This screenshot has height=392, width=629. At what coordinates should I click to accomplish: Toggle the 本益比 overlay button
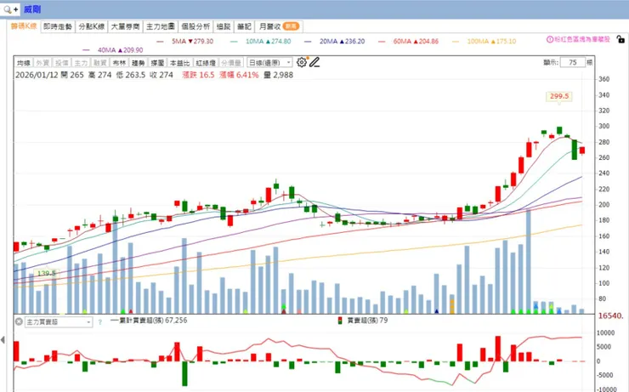pos(179,63)
